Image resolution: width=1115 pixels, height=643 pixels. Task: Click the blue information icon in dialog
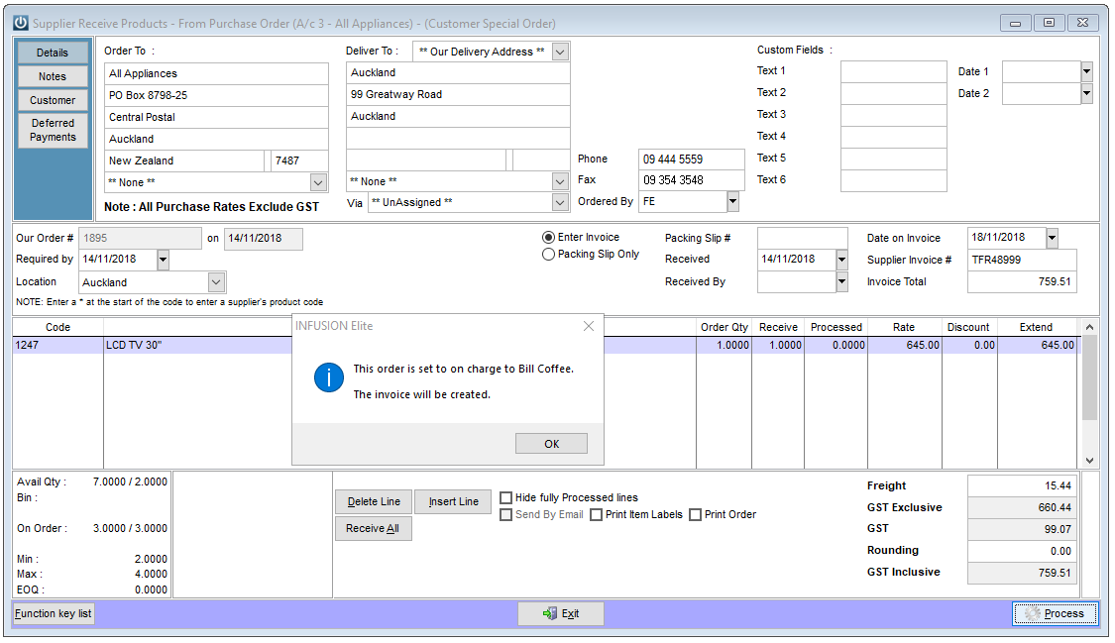328,377
